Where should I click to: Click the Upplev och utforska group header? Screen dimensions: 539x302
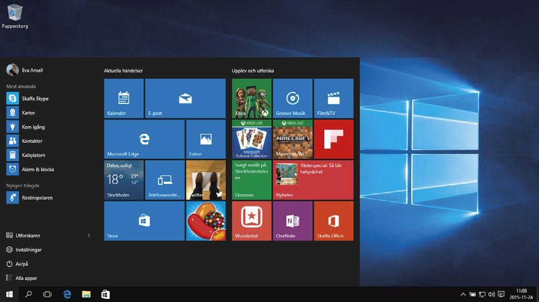pos(253,71)
